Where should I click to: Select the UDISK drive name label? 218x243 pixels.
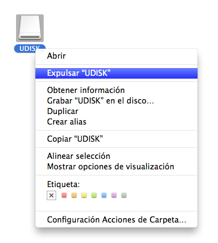click(x=29, y=49)
